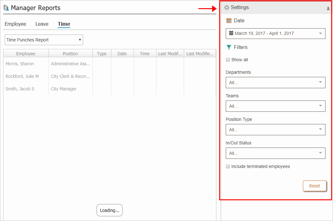
Task: Open the In/Out Status dropdown
Action: pyautogui.click(x=275, y=153)
